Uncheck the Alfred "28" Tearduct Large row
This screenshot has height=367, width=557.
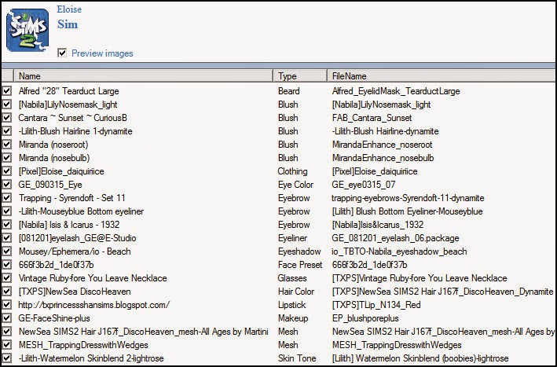[x=7, y=91]
